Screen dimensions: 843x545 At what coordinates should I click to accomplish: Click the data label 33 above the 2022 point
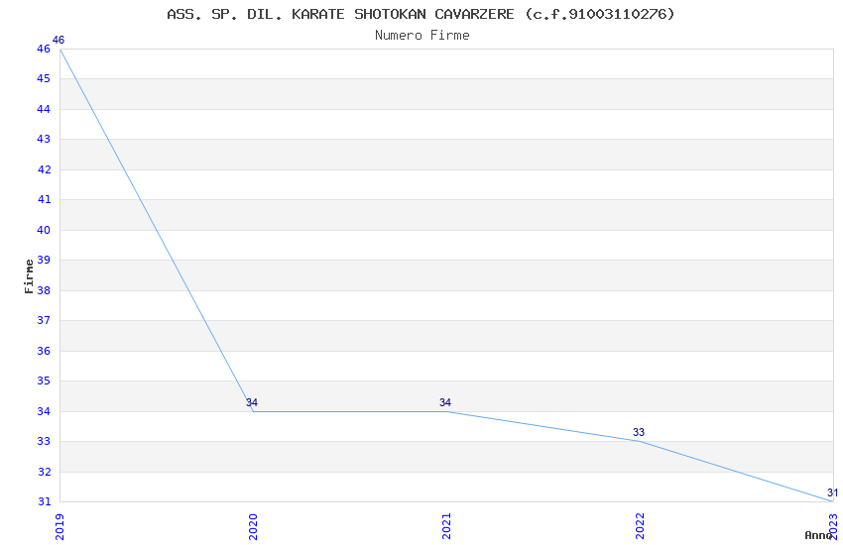point(638,432)
